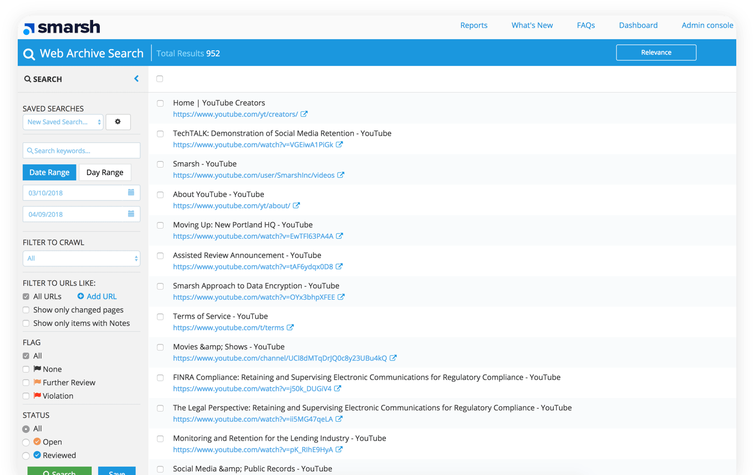
Task: Click the Web Archive Search magnifier icon
Action: [29, 54]
